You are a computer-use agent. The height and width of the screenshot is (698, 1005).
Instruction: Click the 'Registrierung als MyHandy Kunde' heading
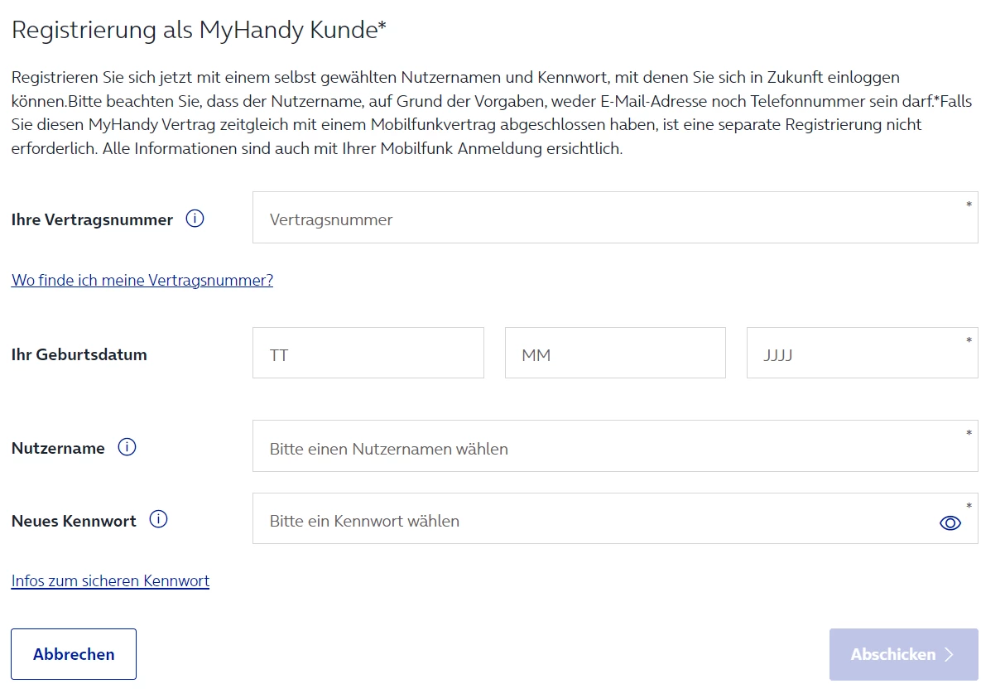coord(199,31)
